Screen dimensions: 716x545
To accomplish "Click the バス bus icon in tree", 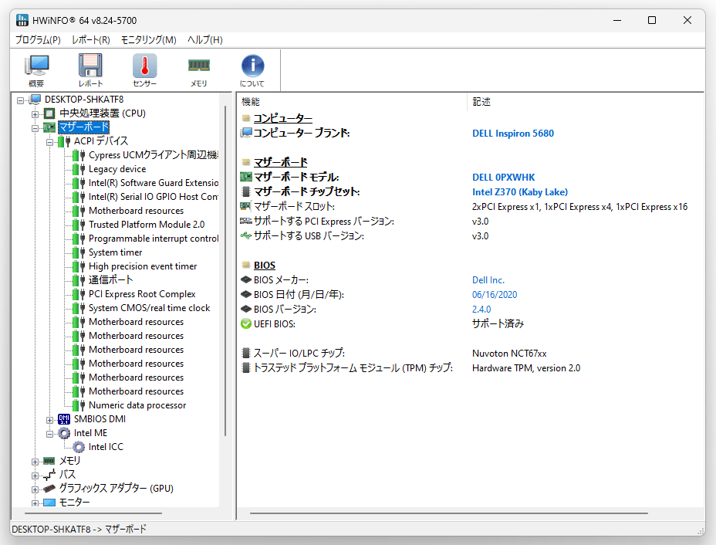I will pos(49,475).
